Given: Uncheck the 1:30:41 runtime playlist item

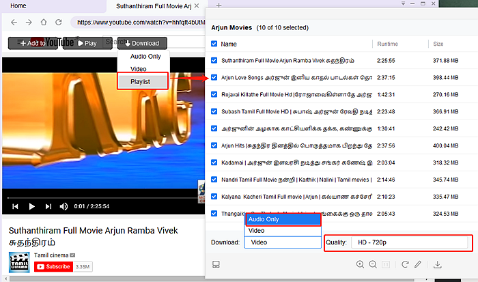Looking at the screenshot, I should pos(214,128).
